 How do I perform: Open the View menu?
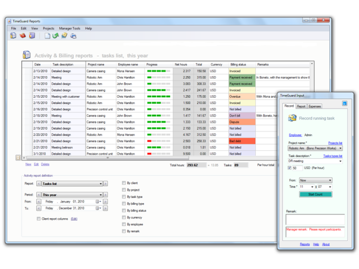(x=35, y=29)
